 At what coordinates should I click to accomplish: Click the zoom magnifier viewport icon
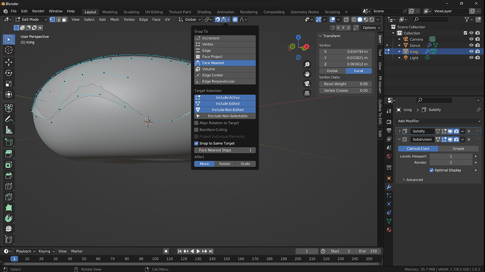point(307,64)
